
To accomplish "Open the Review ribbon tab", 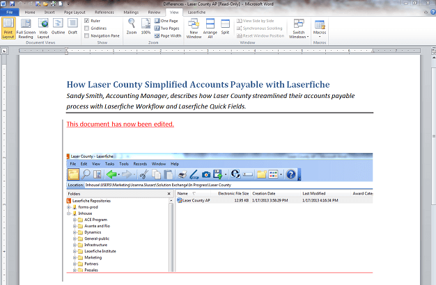I will (154, 13).
